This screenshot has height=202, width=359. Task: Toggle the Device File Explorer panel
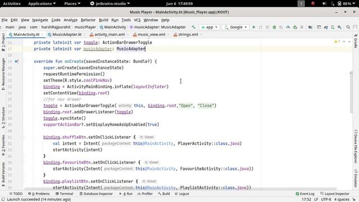pos(356,146)
